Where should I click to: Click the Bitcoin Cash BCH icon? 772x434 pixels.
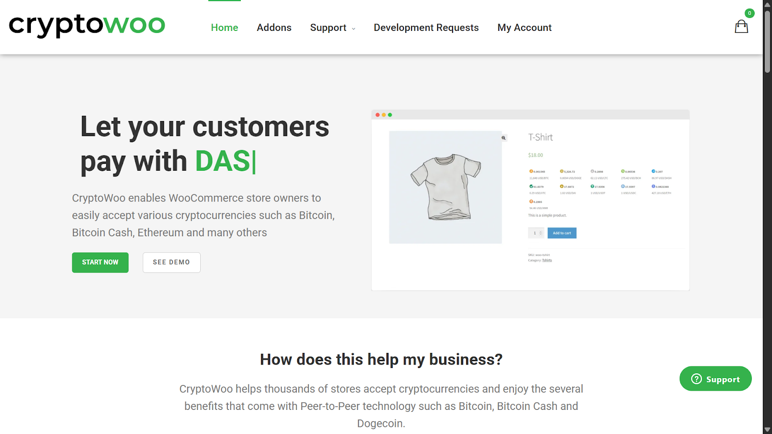[623, 171]
